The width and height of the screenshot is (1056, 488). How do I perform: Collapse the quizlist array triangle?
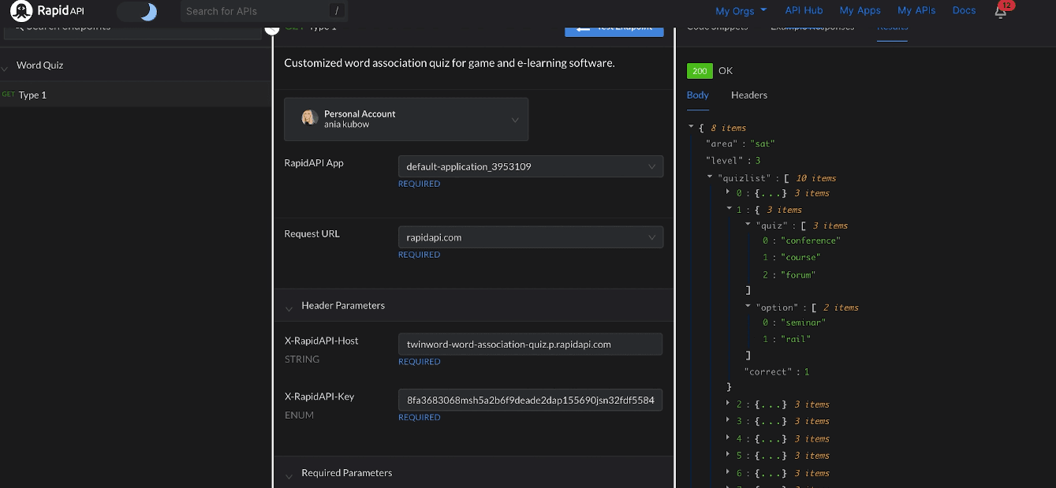(x=710, y=177)
